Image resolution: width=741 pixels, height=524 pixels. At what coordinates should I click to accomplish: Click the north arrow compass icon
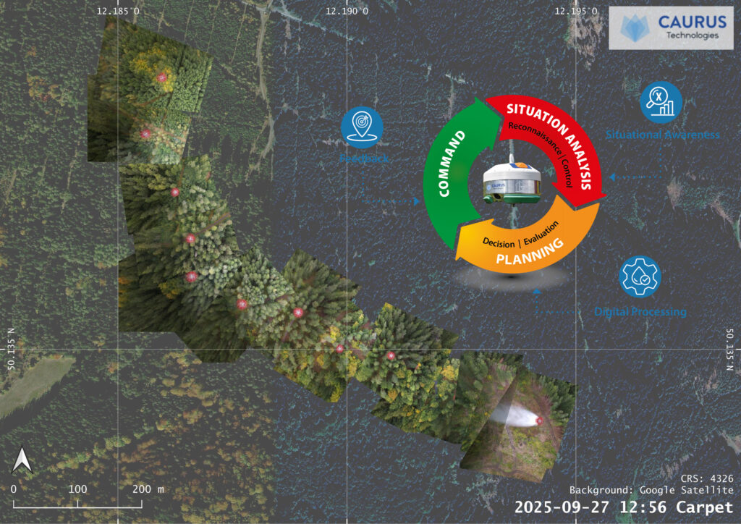pos(22,460)
